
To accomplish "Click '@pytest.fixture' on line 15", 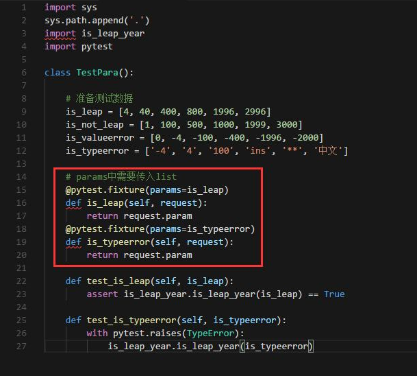I will 105,190.
